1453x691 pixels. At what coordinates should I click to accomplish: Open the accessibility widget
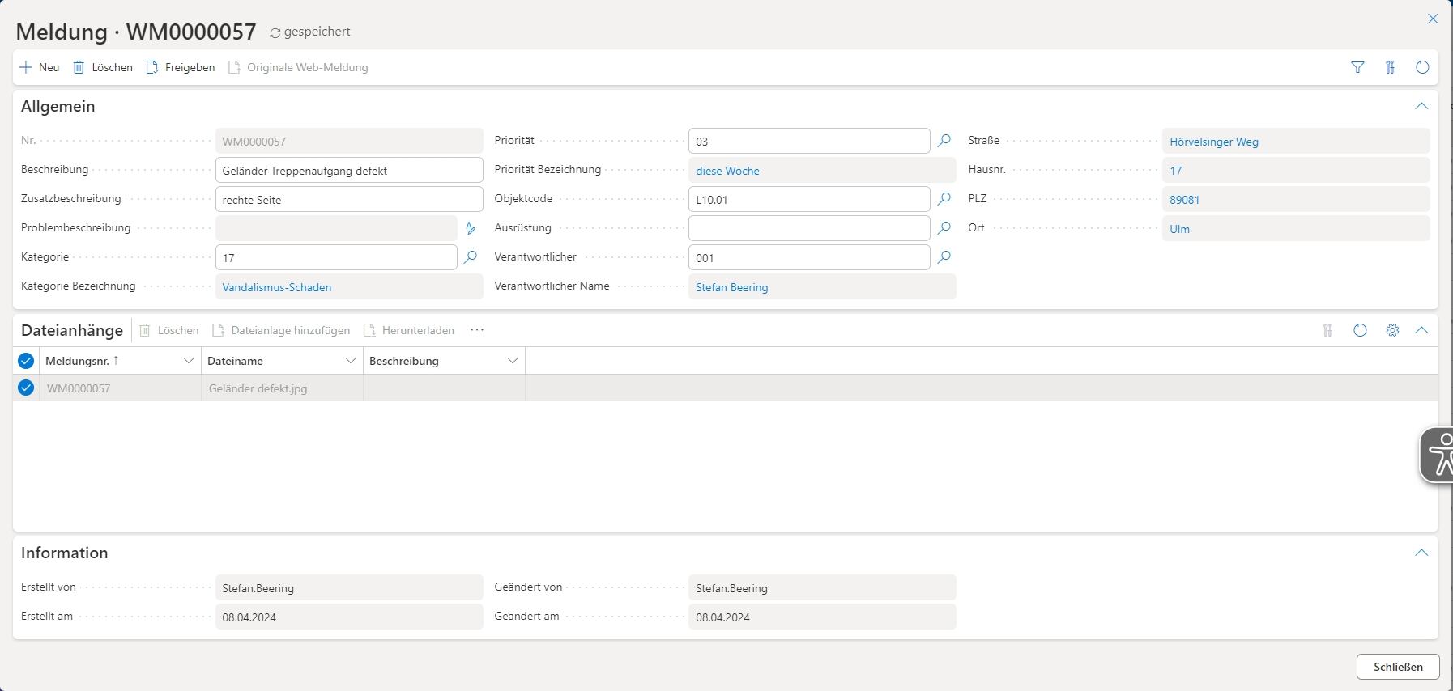pyautogui.click(x=1438, y=455)
